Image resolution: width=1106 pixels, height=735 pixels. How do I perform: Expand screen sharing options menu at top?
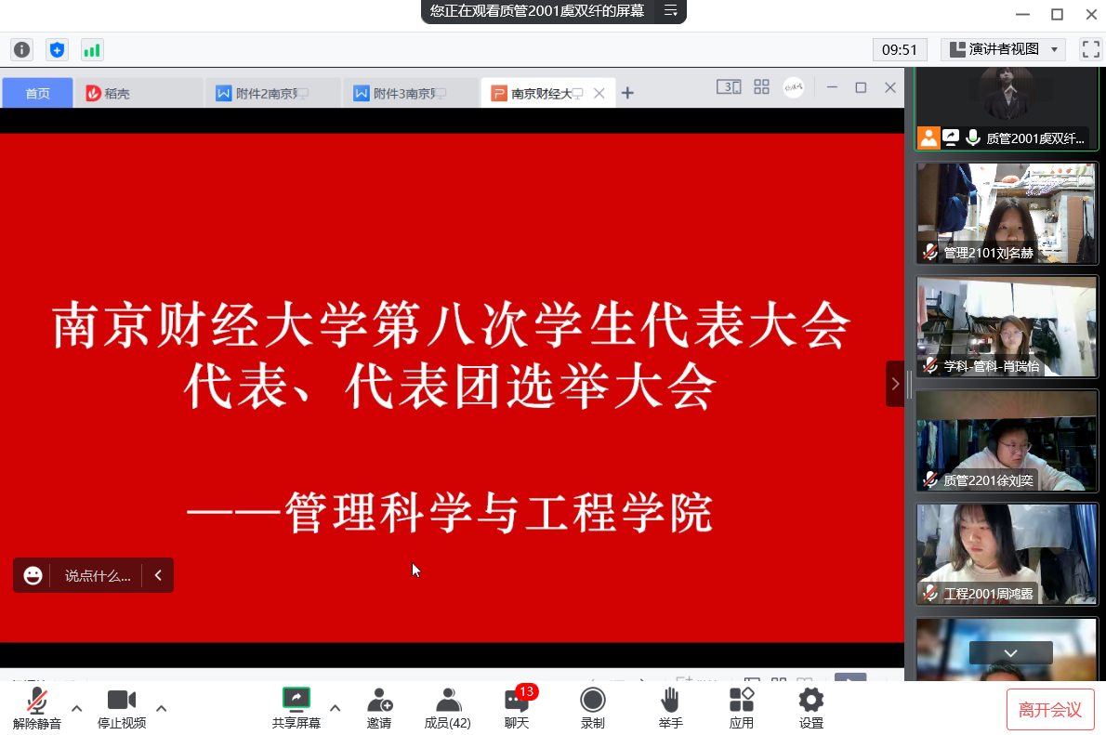(669, 11)
